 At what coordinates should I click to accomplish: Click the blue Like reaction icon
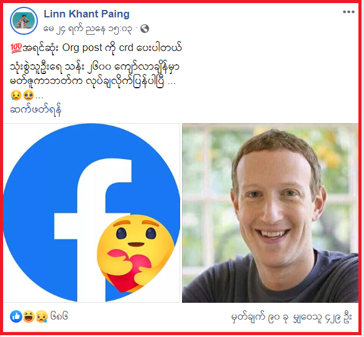pyautogui.click(x=16, y=316)
